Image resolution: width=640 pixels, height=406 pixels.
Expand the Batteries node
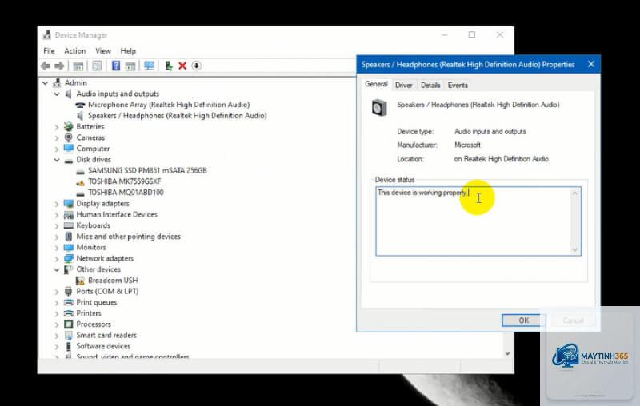(x=57, y=127)
